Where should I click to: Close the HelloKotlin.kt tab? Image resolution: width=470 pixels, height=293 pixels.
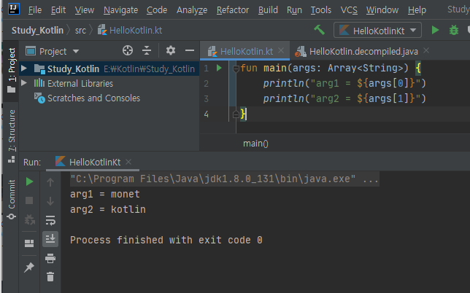[x=281, y=50]
